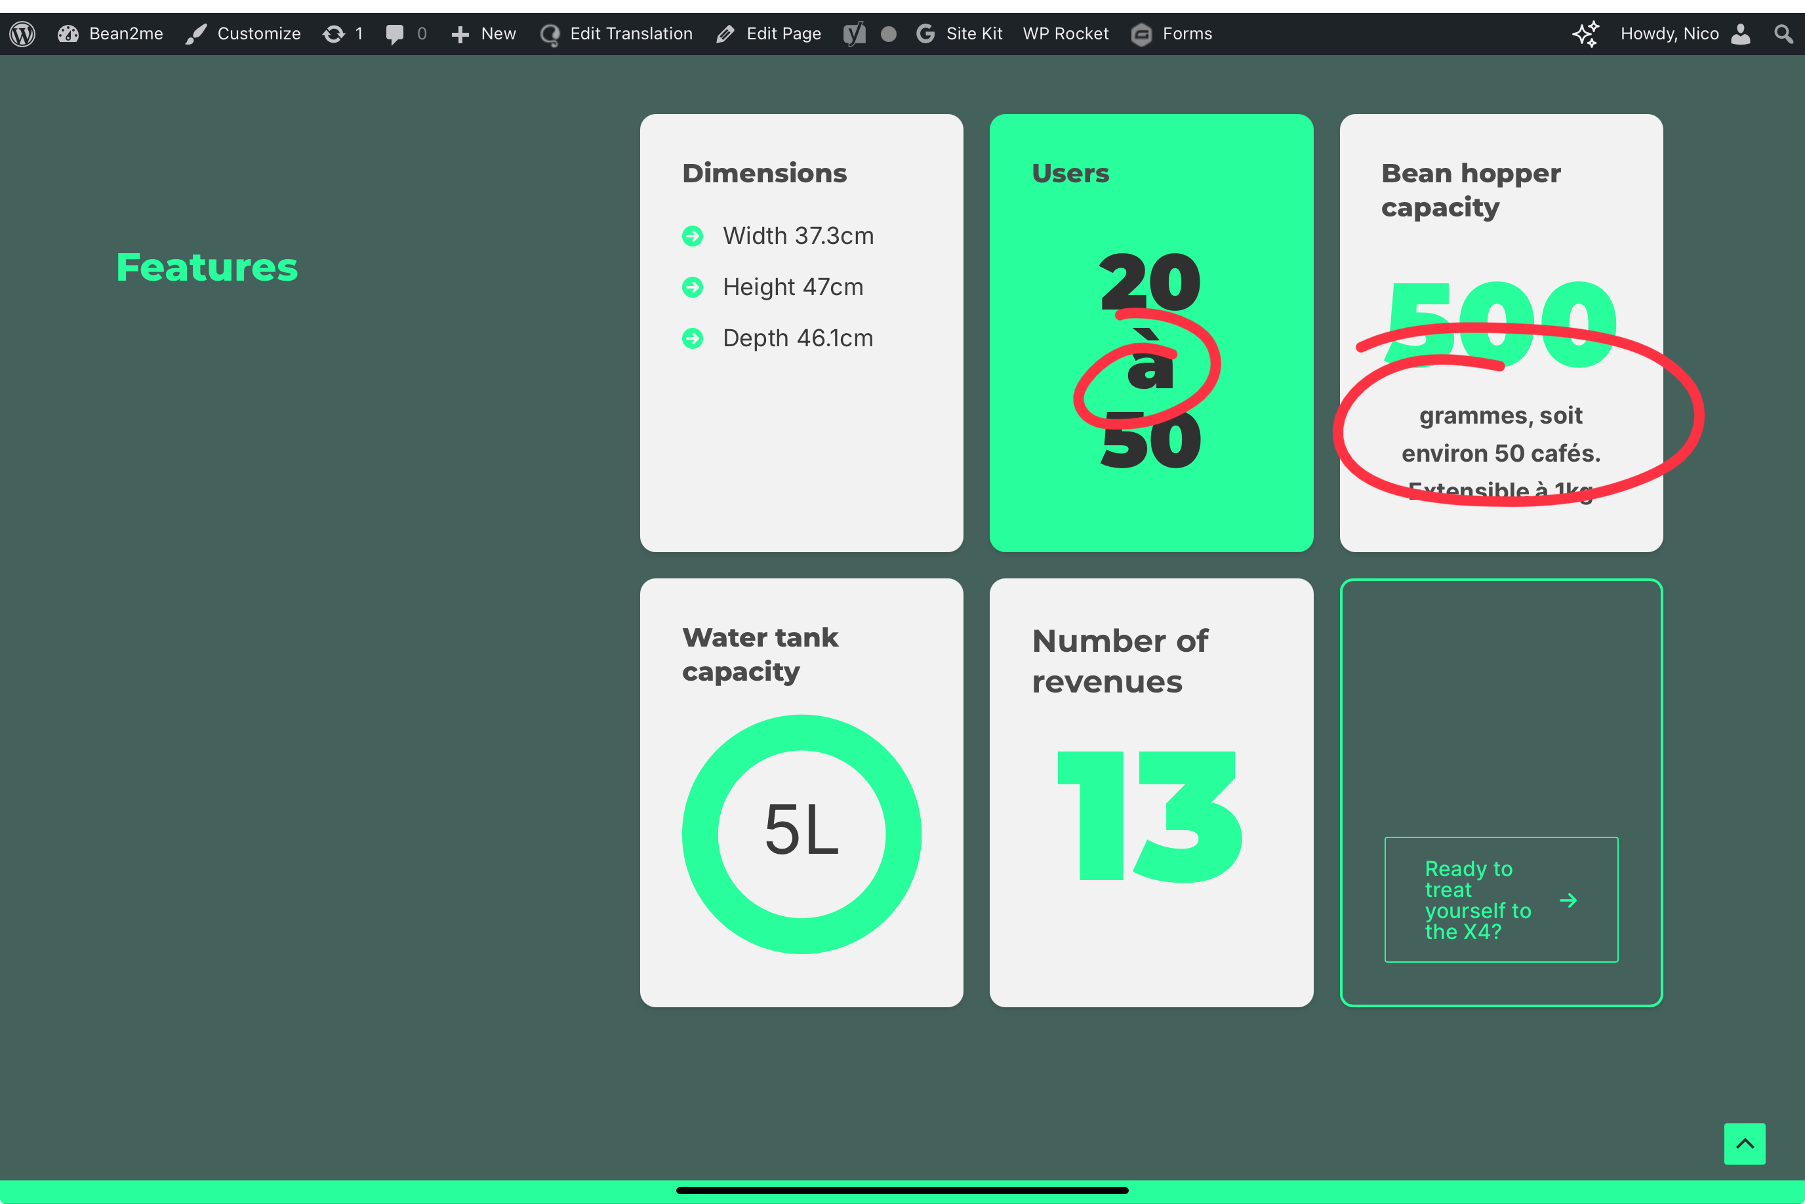Open the WordPress logo menu
1805x1204 pixels.
tap(22, 34)
